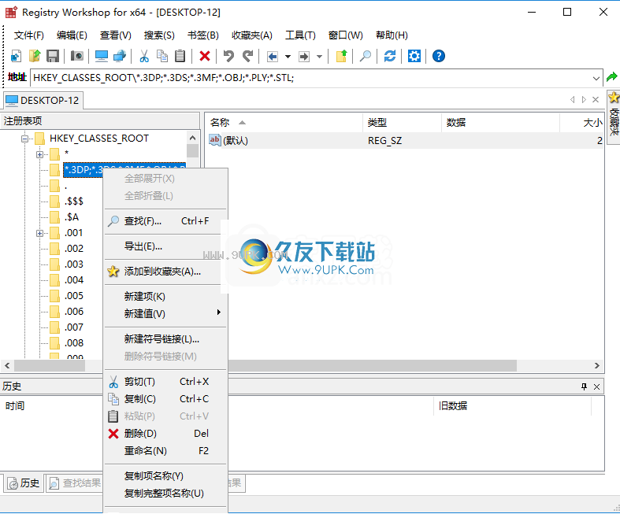Open the 新建值(V) submenu
This screenshot has height=514, width=620.
pos(165,313)
